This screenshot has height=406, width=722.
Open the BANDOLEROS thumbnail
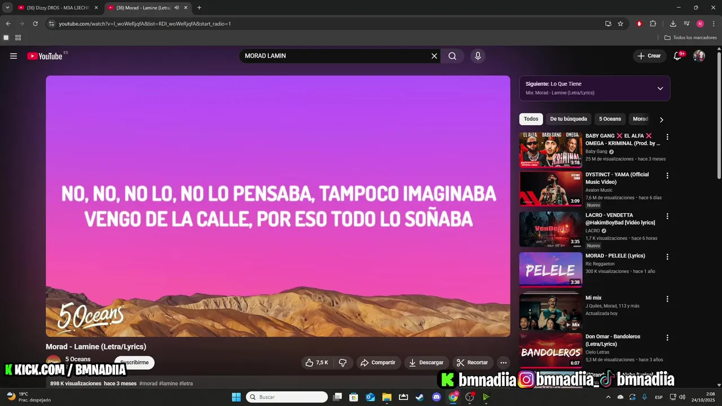click(551, 351)
